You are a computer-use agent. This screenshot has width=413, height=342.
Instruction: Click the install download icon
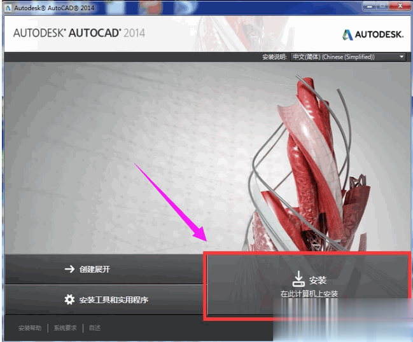(x=298, y=279)
